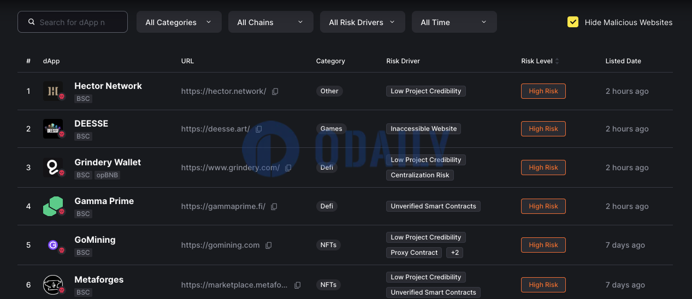Open the DEESSE logo
Screen dimensions: 692x299
point(53,129)
